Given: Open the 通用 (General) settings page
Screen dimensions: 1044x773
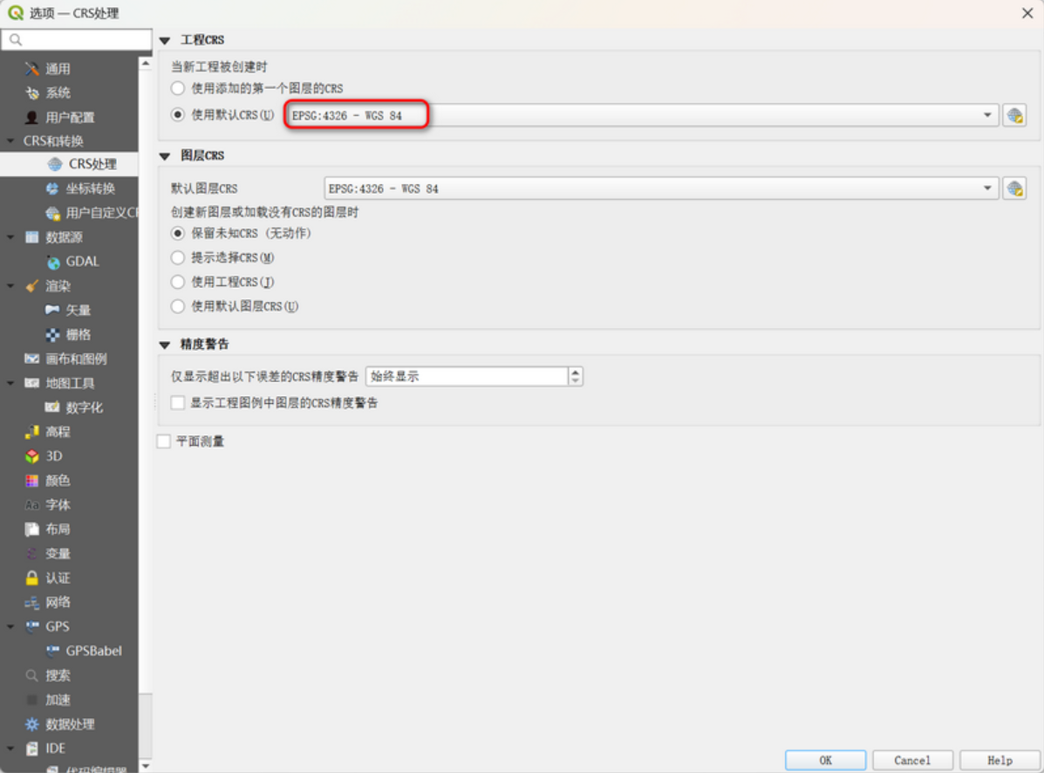Looking at the screenshot, I should [57, 69].
